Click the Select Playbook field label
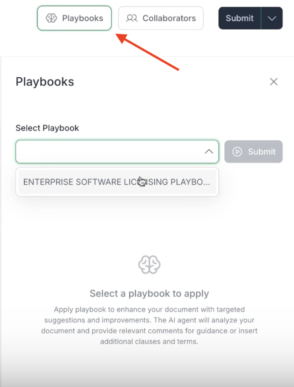The image size is (294, 387). 47,128
